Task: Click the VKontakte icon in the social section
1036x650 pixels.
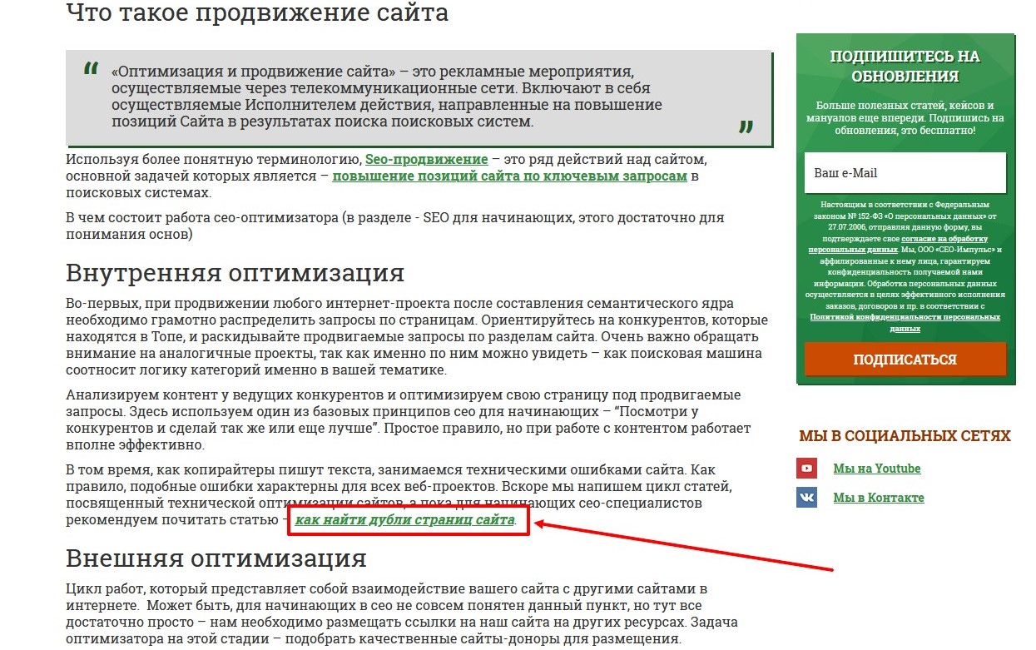Action: [806, 498]
